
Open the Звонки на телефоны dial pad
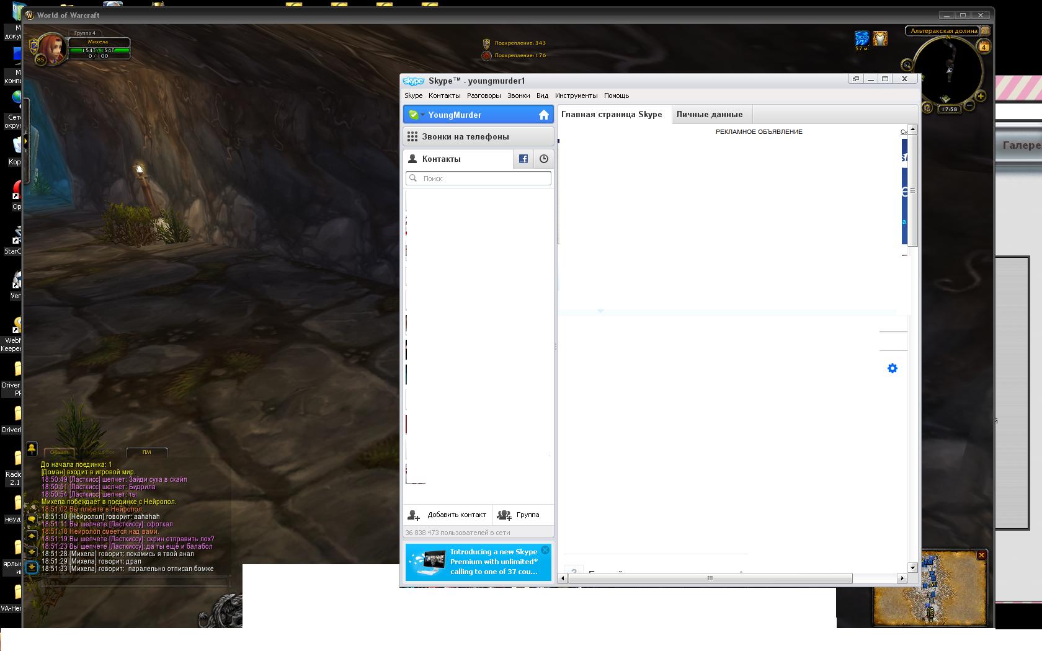click(478, 136)
